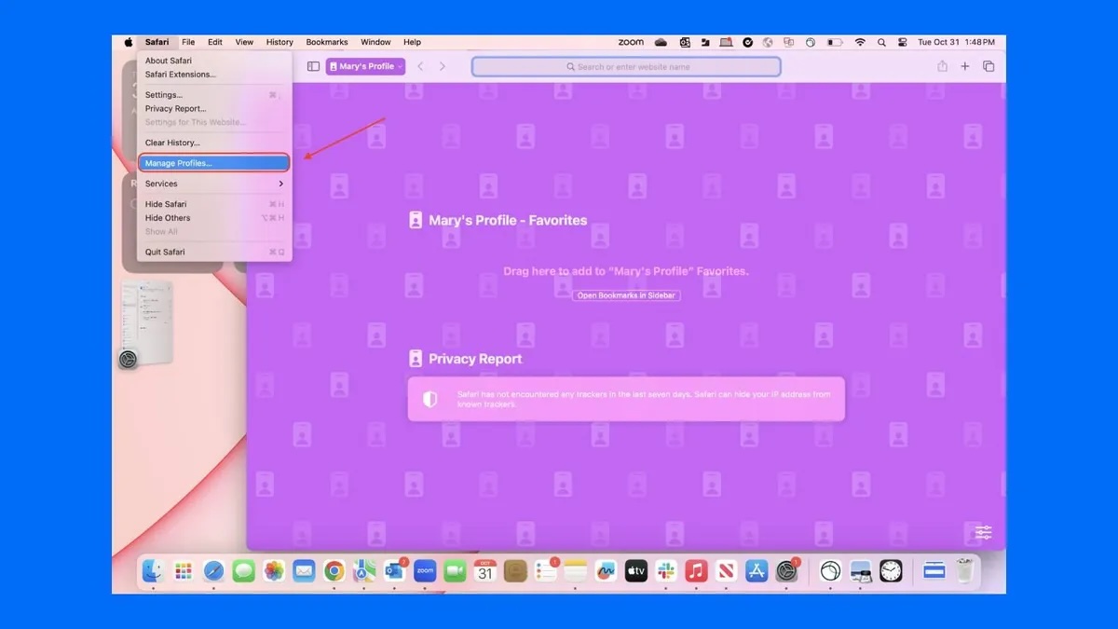1118x629 pixels.
Task: Open the File menu
Action: [188, 42]
